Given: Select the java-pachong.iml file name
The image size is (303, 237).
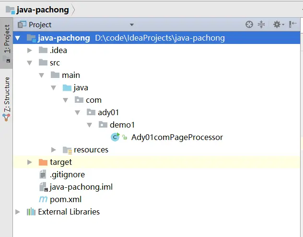Looking at the screenshot, I should [81, 187].
